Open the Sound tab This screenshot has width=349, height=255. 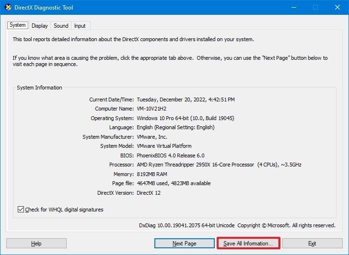(x=61, y=26)
